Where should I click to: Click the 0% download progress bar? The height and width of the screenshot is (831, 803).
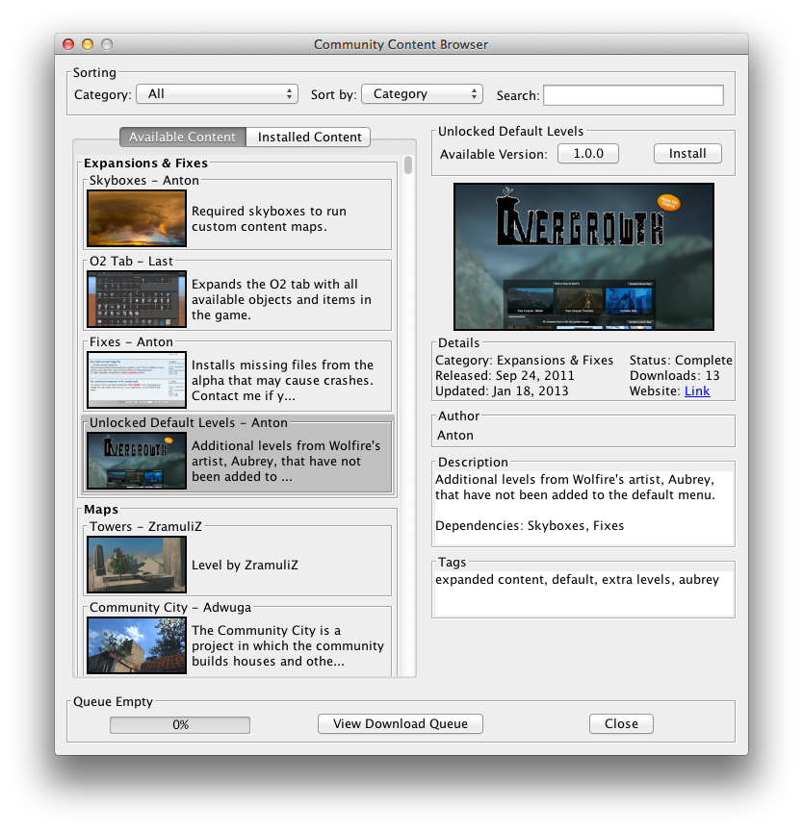pos(180,725)
